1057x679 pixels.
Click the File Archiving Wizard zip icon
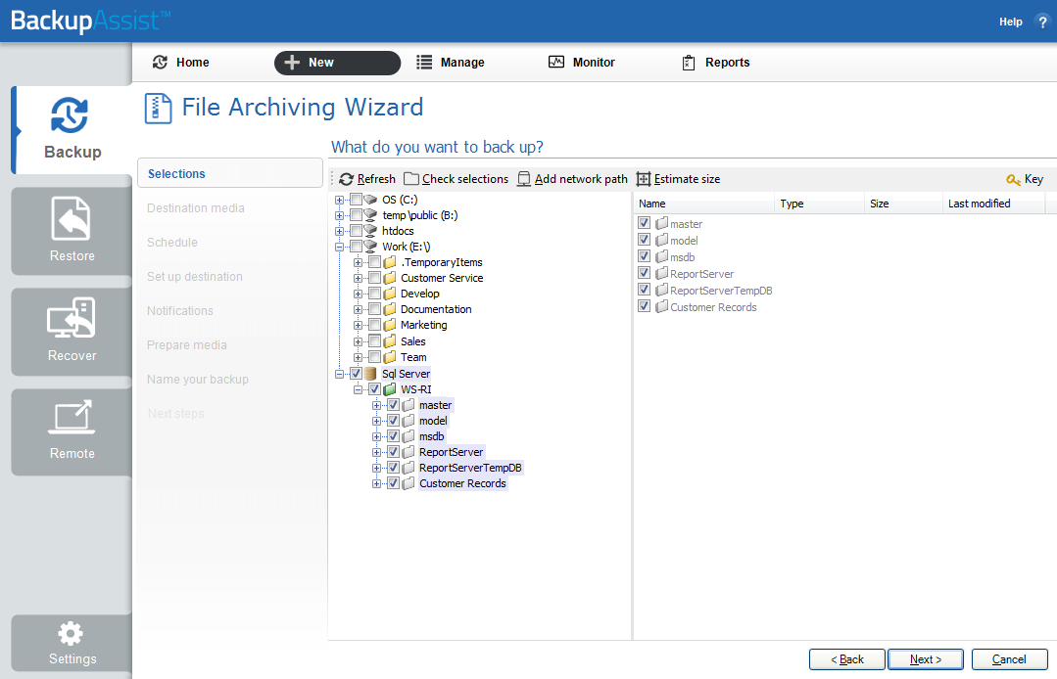pyautogui.click(x=159, y=109)
